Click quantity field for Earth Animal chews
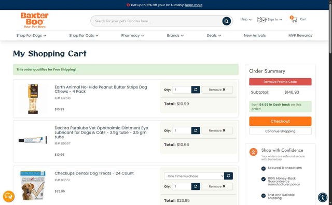This screenshot has width=332, height=205. pyautogui.click(x=182, y=90)
